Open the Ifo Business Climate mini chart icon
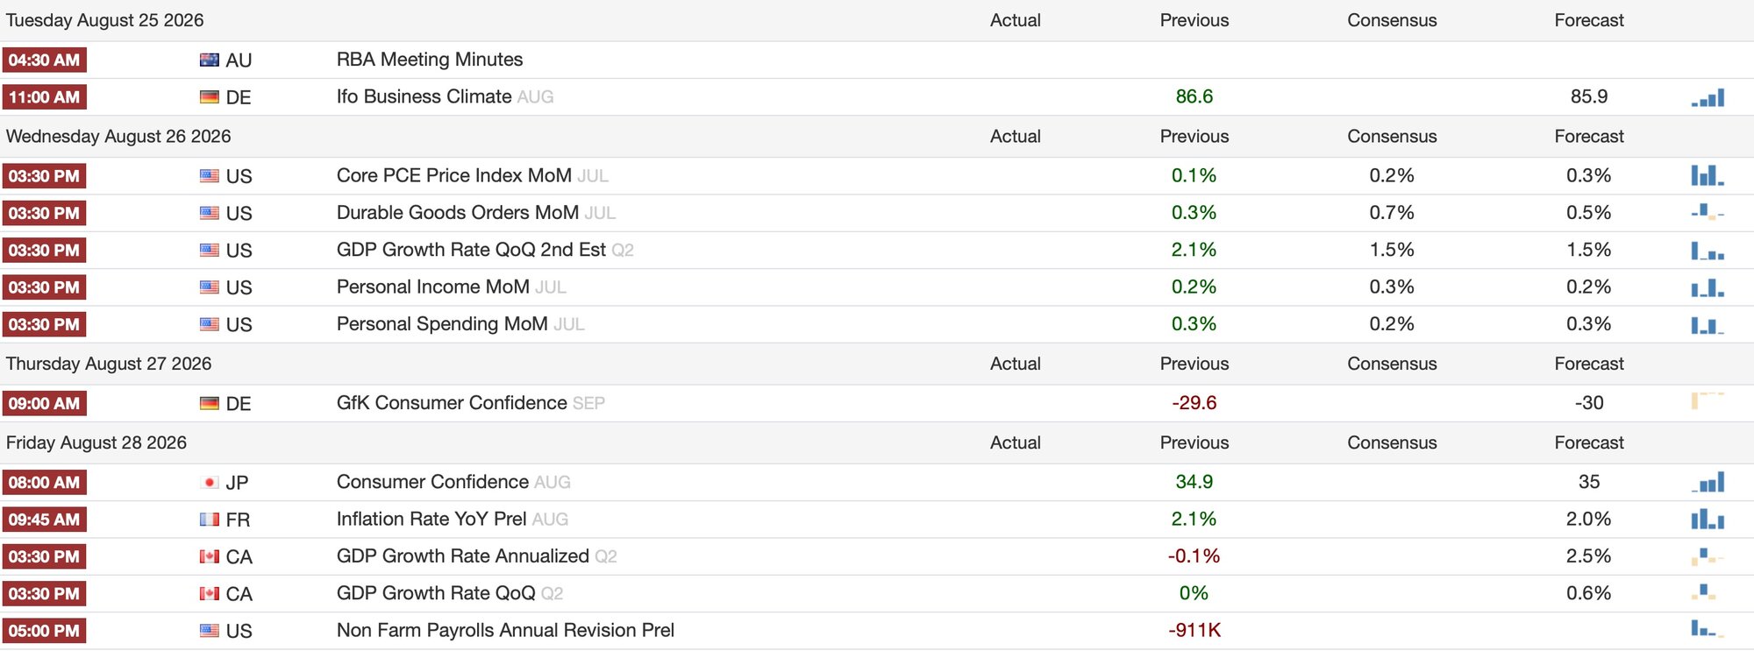 [1708, 97]
